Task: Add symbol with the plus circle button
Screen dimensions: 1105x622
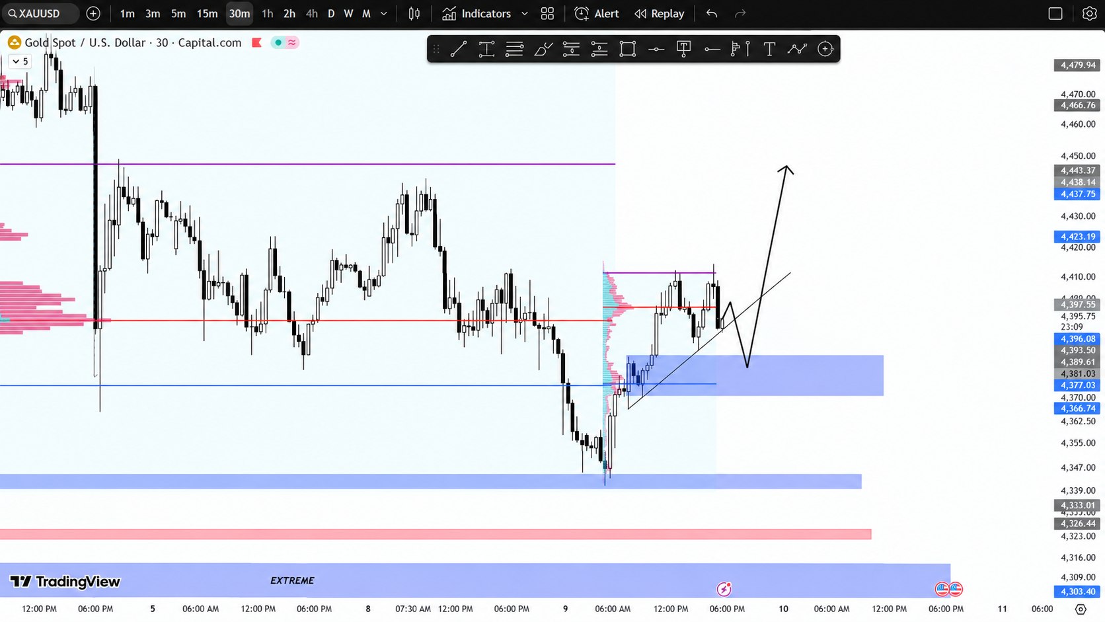Action: (93, 13)
